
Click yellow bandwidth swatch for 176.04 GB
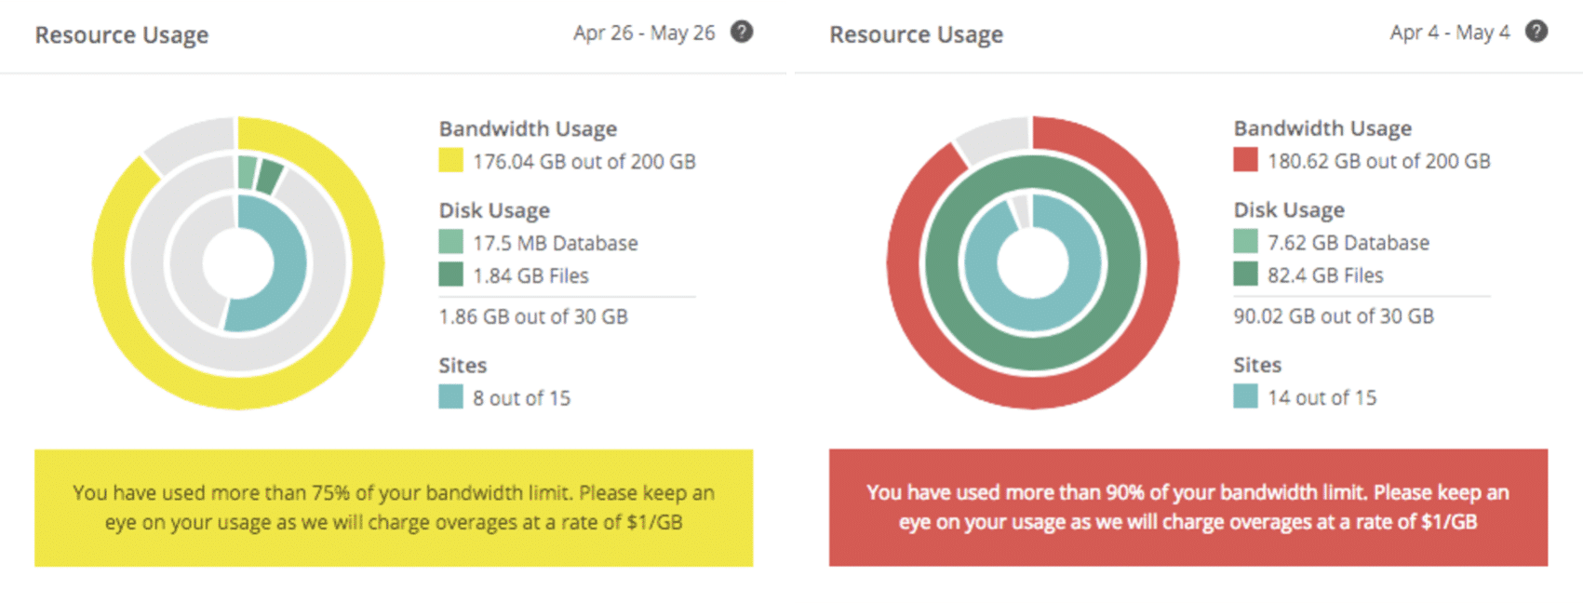point(450,160)
